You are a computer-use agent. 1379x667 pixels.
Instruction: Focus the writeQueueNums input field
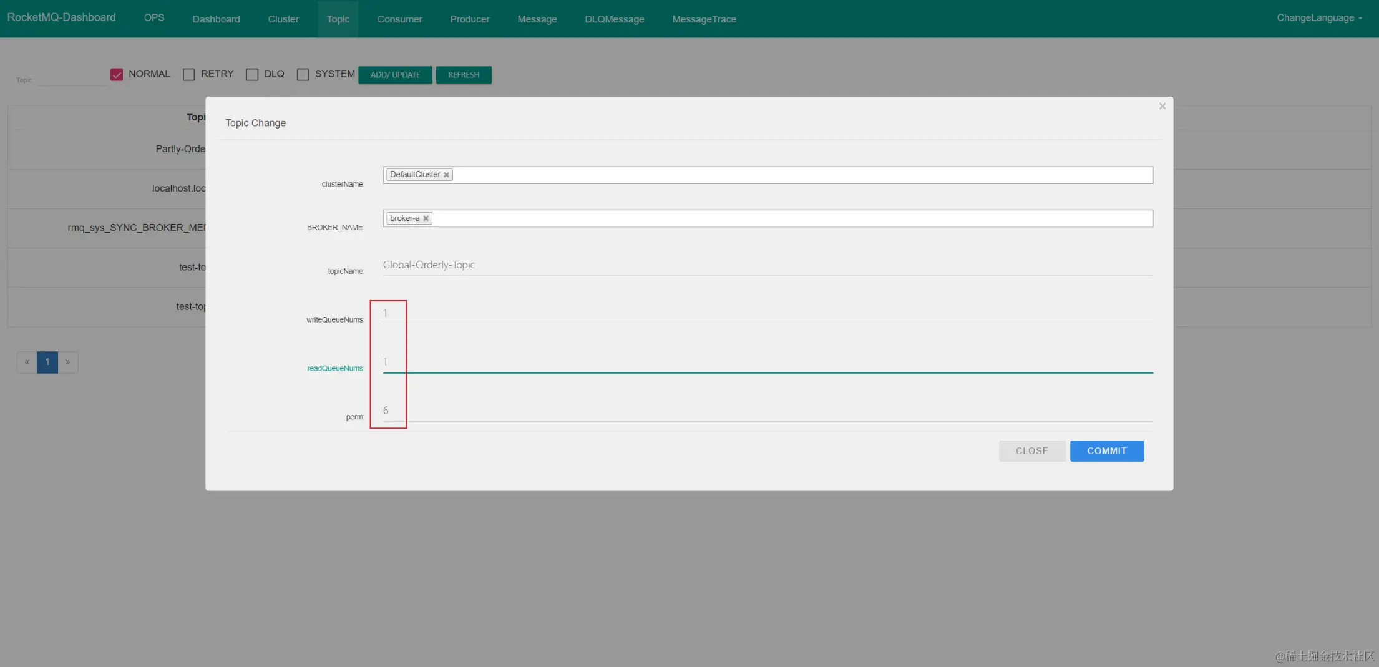(767, 314)
